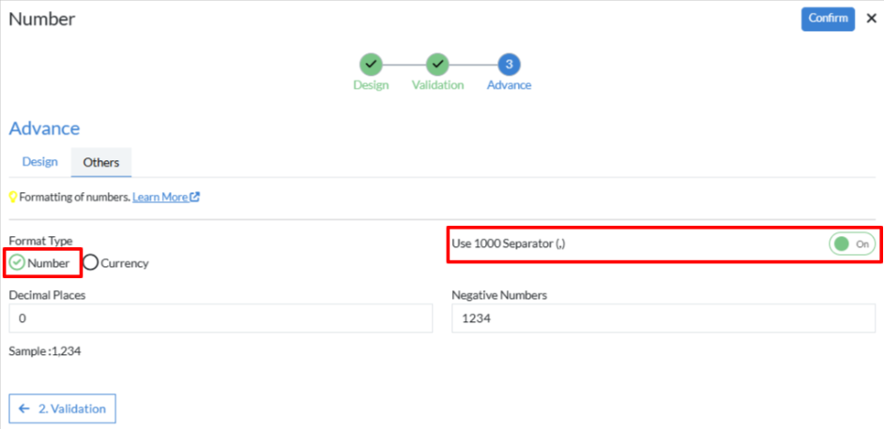Toggle off the Use 1000 Separator switch
Screen dimensions: 884x429
tap(852, 244)
